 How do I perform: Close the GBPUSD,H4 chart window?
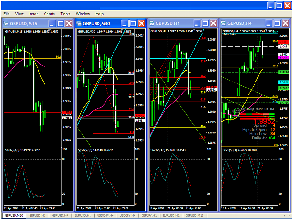(x=285, y=23)
